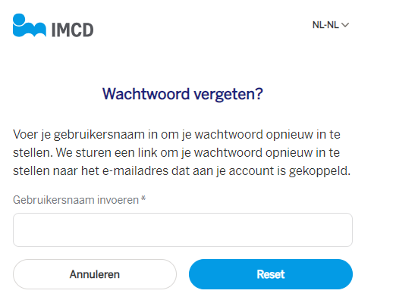
Task: Click the line starting Voer je gebruikersnaam
Action: pos(177,135)
